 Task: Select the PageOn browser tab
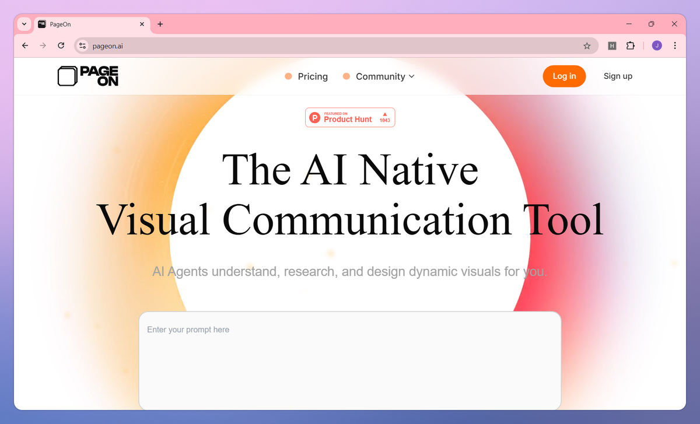pyautogui.click(x=90, y=24)
